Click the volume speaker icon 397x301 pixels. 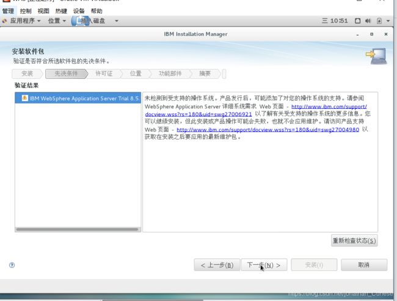[368, 21]
